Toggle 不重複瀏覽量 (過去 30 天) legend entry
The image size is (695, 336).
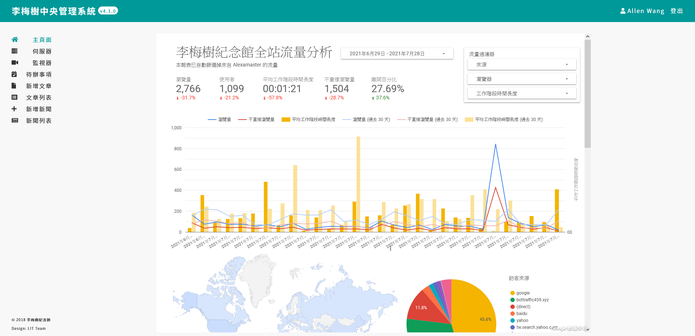point(427,120)
